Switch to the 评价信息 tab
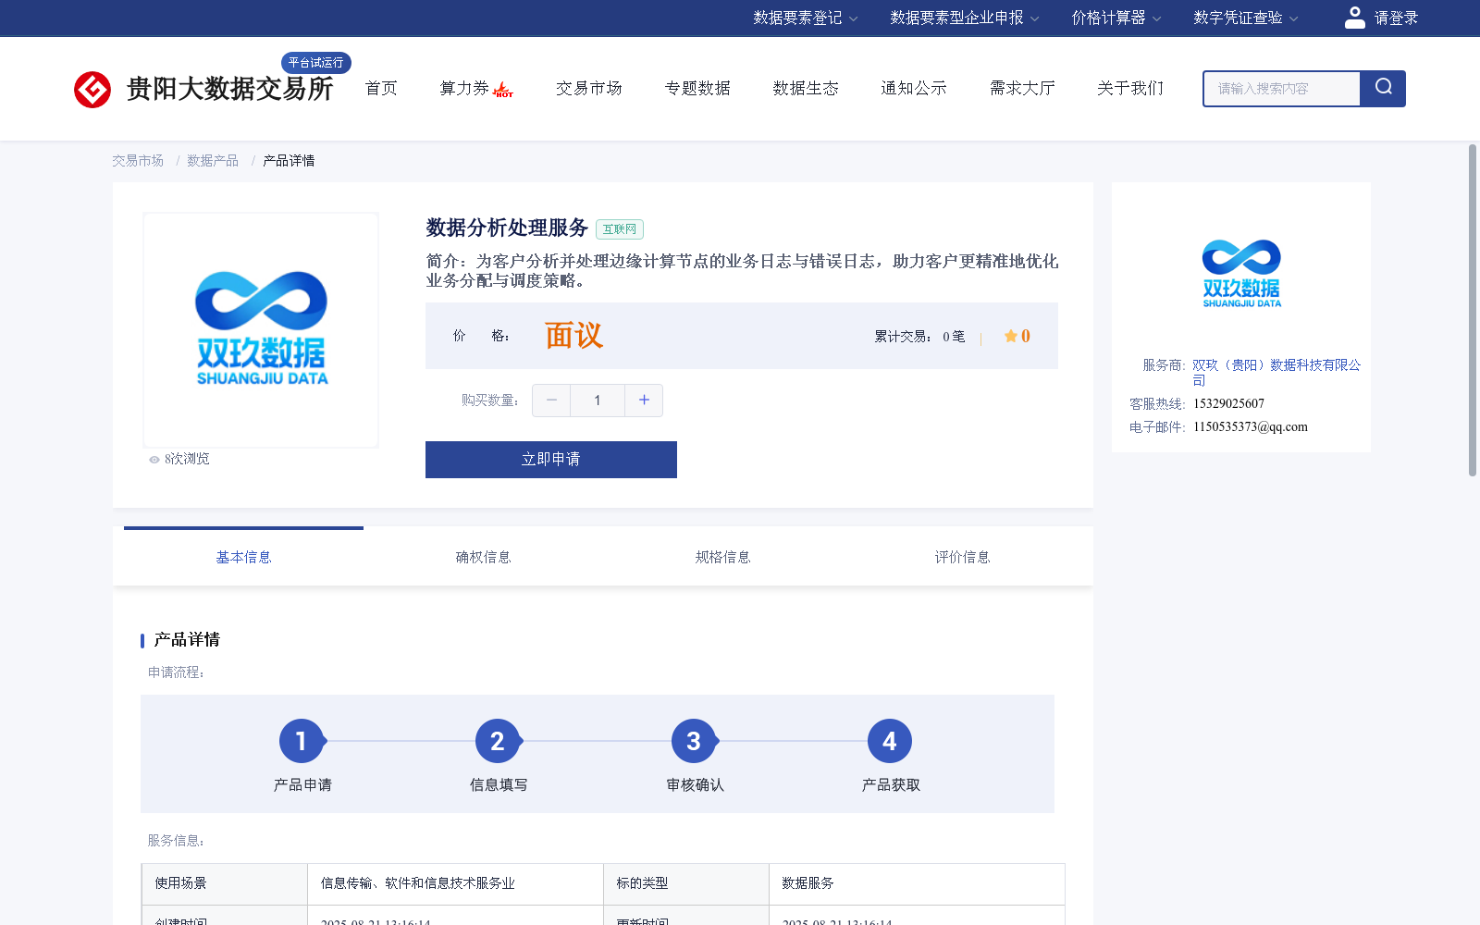Image resolution: width=1480 pixels, height=925 pixels. 962,557
